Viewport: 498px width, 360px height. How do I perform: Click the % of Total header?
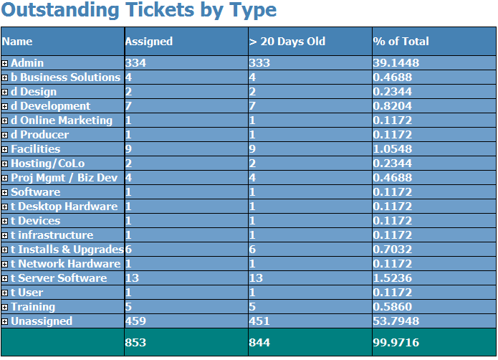401,42
